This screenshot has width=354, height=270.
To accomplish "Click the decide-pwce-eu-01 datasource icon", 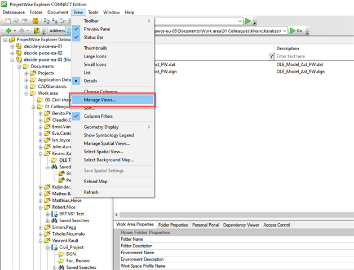I will point(19,46).
